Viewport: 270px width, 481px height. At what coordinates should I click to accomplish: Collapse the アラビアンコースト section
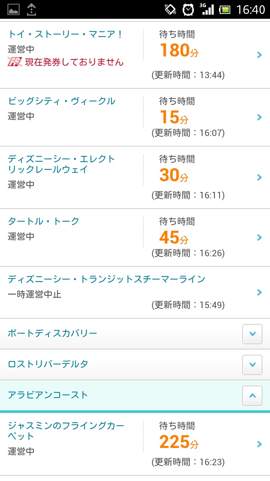pyautogui.click(x=252, y=395)
